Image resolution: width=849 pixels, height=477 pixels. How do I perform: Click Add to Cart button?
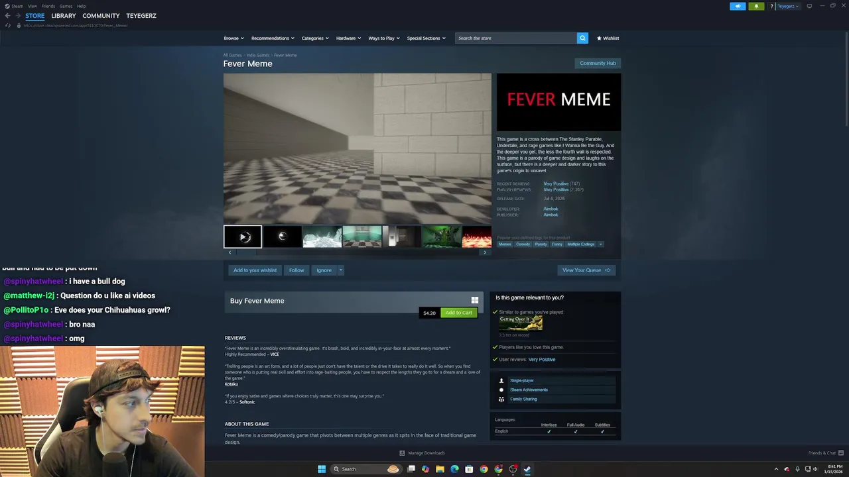pyautogui.click(x=459, y=313)
